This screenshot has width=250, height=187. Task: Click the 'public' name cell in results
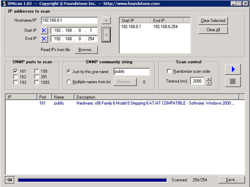tap(59, 103)
